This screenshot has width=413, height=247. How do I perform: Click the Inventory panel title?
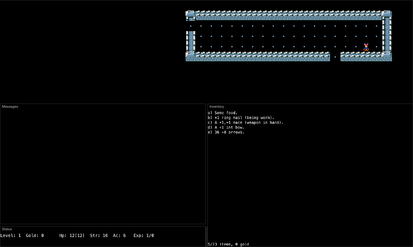[x=217, y=106]
